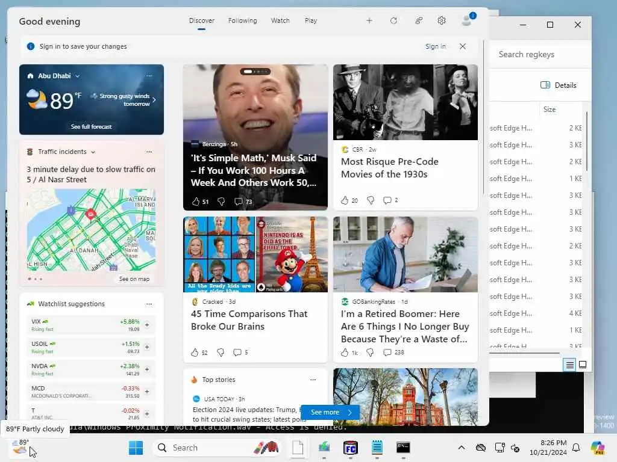The height and width of the screenshot is (462, 617).
Task: Click the feed personalization icon next to refresh
Action: click(419, 20)
